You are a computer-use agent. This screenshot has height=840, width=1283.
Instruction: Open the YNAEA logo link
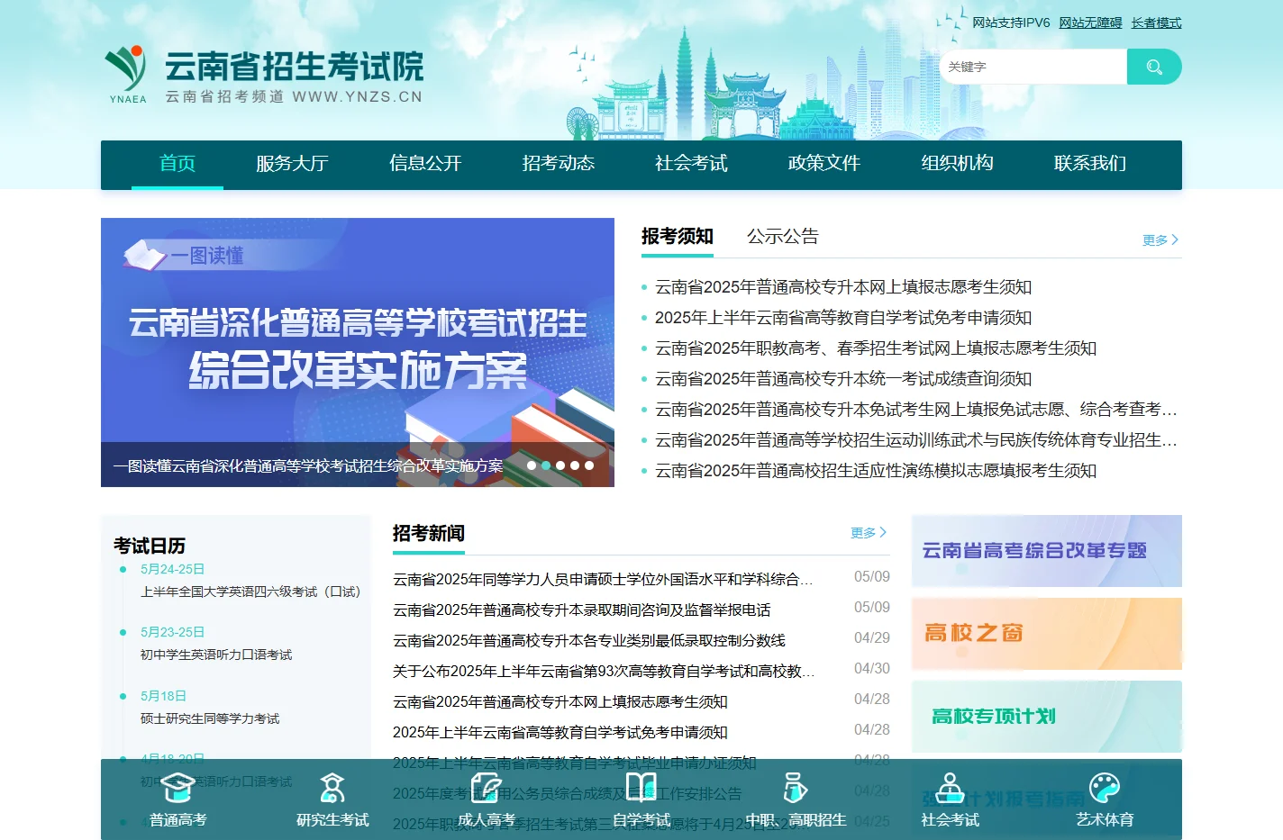click(x=263, y=76)
